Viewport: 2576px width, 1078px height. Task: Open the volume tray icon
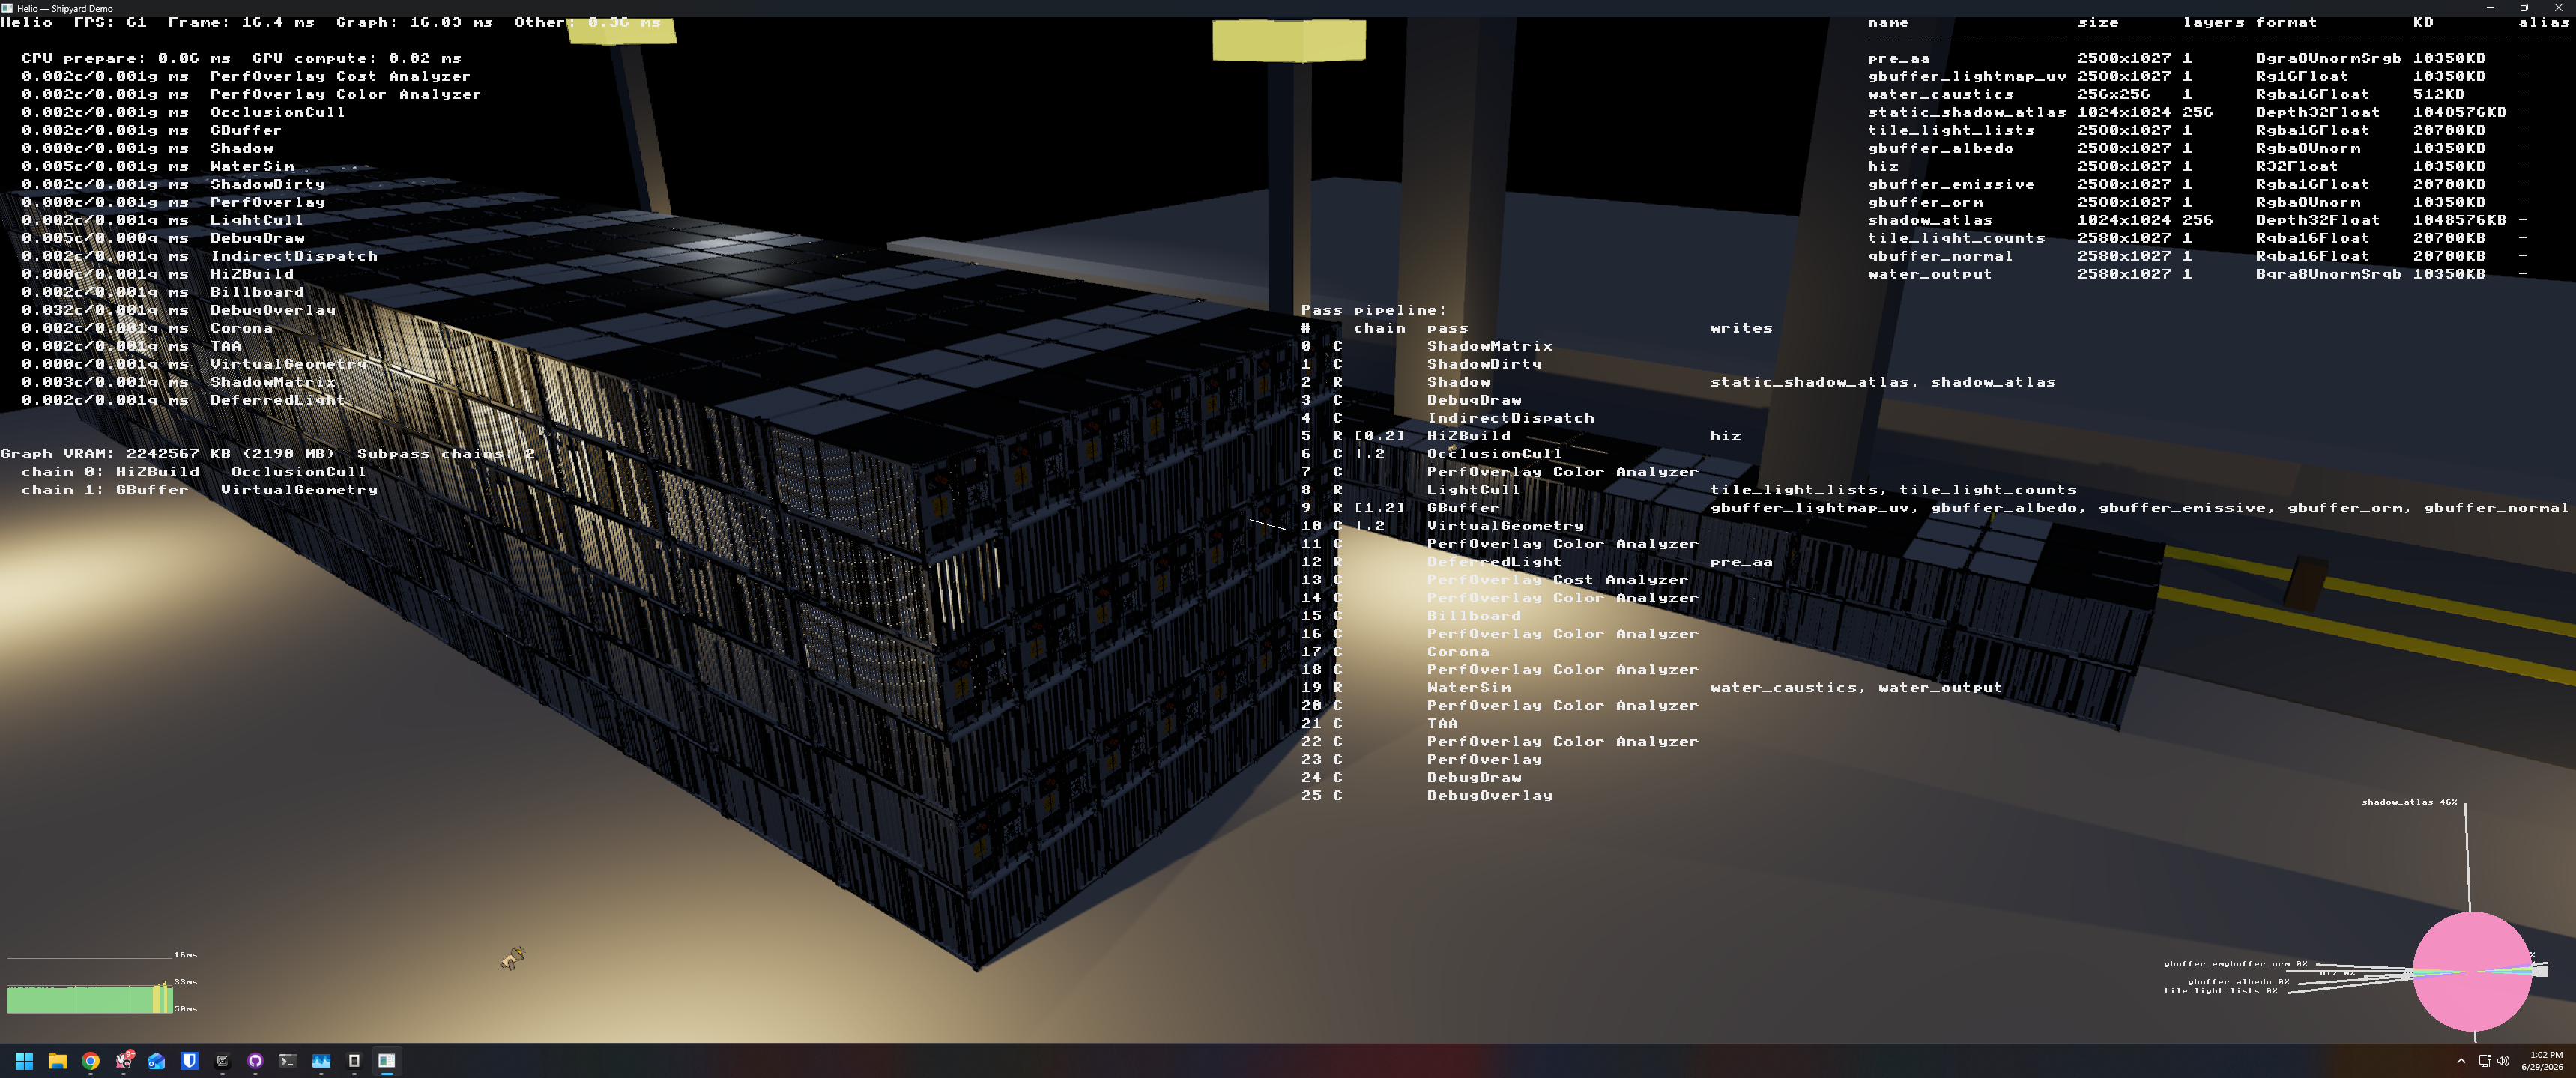pyautogui.click(x=2503, y=1061)
